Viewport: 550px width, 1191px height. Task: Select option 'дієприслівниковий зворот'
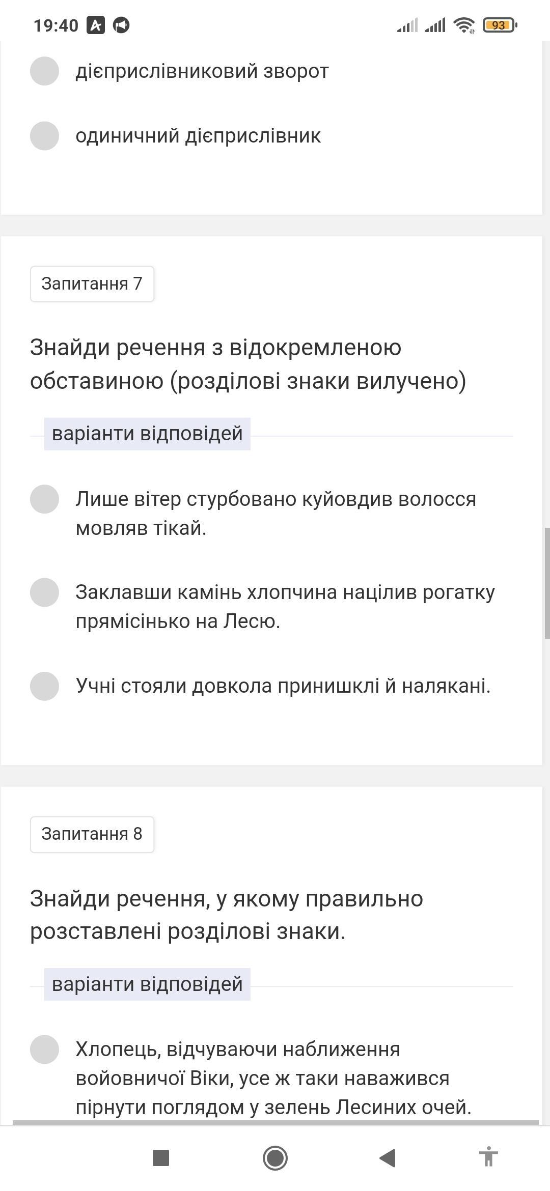[45, 71]
